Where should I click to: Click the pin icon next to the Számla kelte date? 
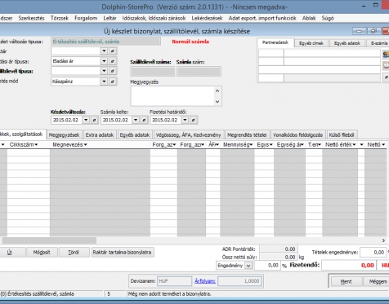pyautogui.click(x=145, y=120)
